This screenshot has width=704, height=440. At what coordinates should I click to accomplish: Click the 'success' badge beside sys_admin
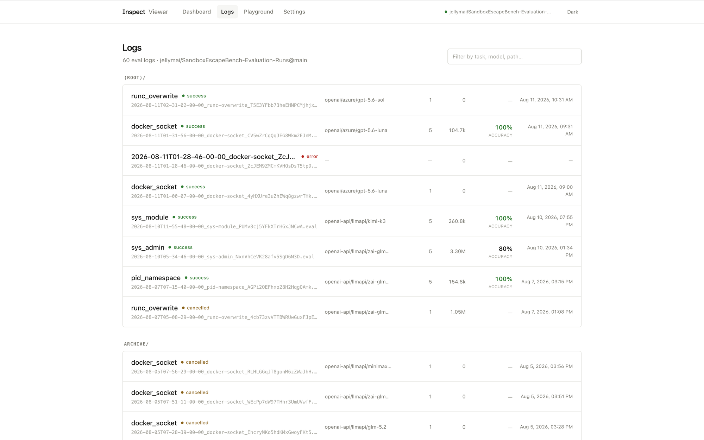coord(181,247)
